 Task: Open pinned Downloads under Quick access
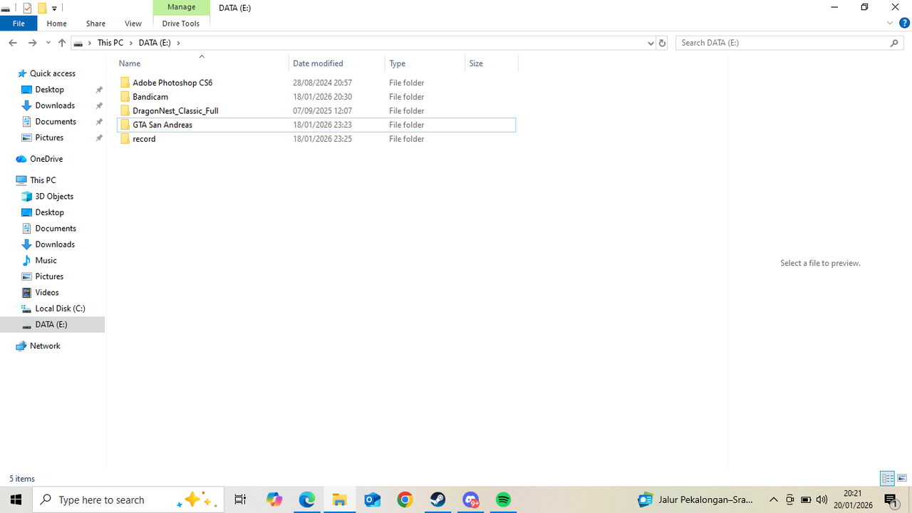tap(55, 105)
